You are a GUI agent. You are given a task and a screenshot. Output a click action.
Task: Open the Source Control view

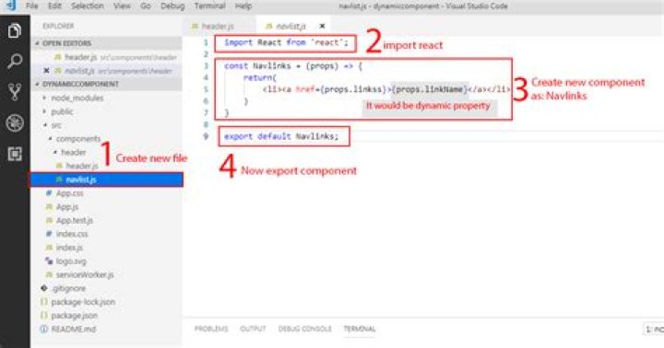15,92
